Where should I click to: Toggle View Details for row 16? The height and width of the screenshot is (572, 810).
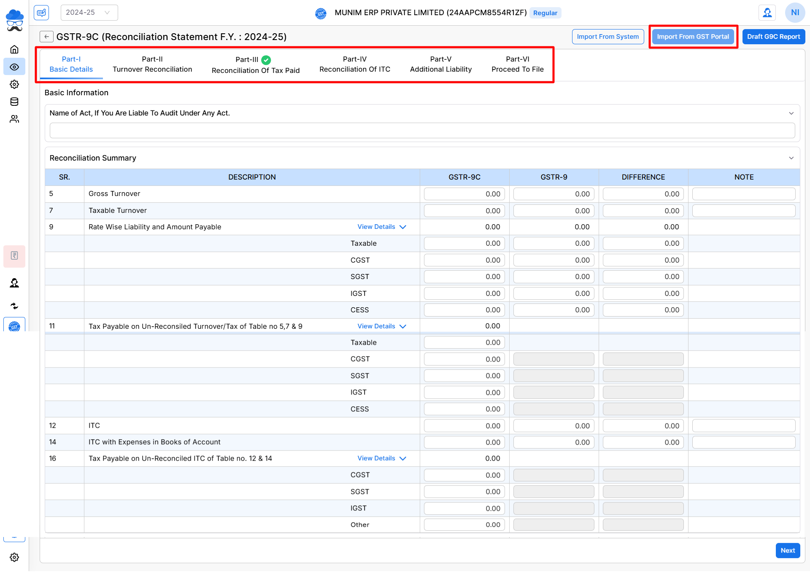click(381, 458)
